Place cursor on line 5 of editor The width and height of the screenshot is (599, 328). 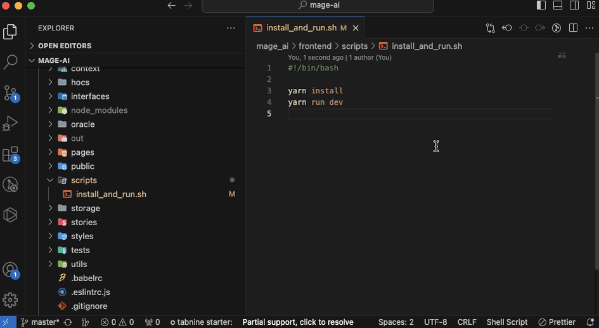click(x=420, y=114)
